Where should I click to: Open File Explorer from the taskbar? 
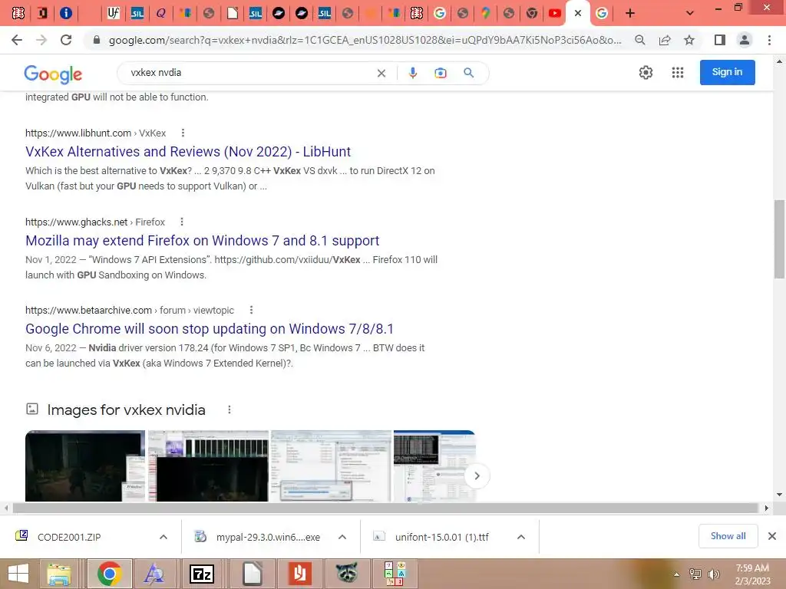tap(59, 574)
